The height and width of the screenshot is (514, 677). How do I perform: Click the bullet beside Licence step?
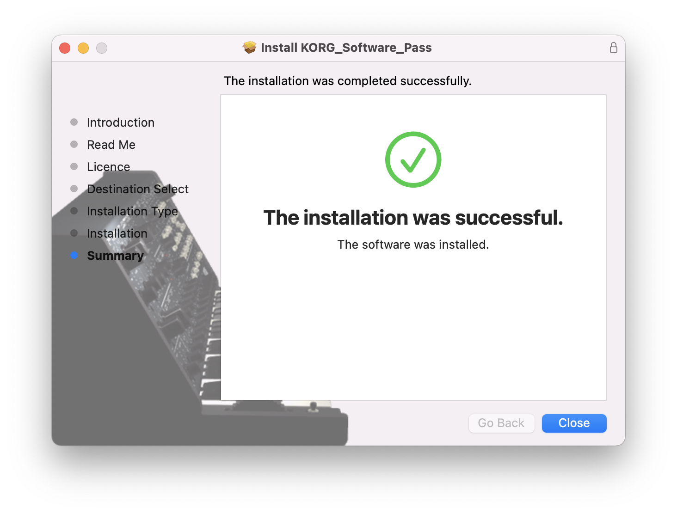pos(74,166)
